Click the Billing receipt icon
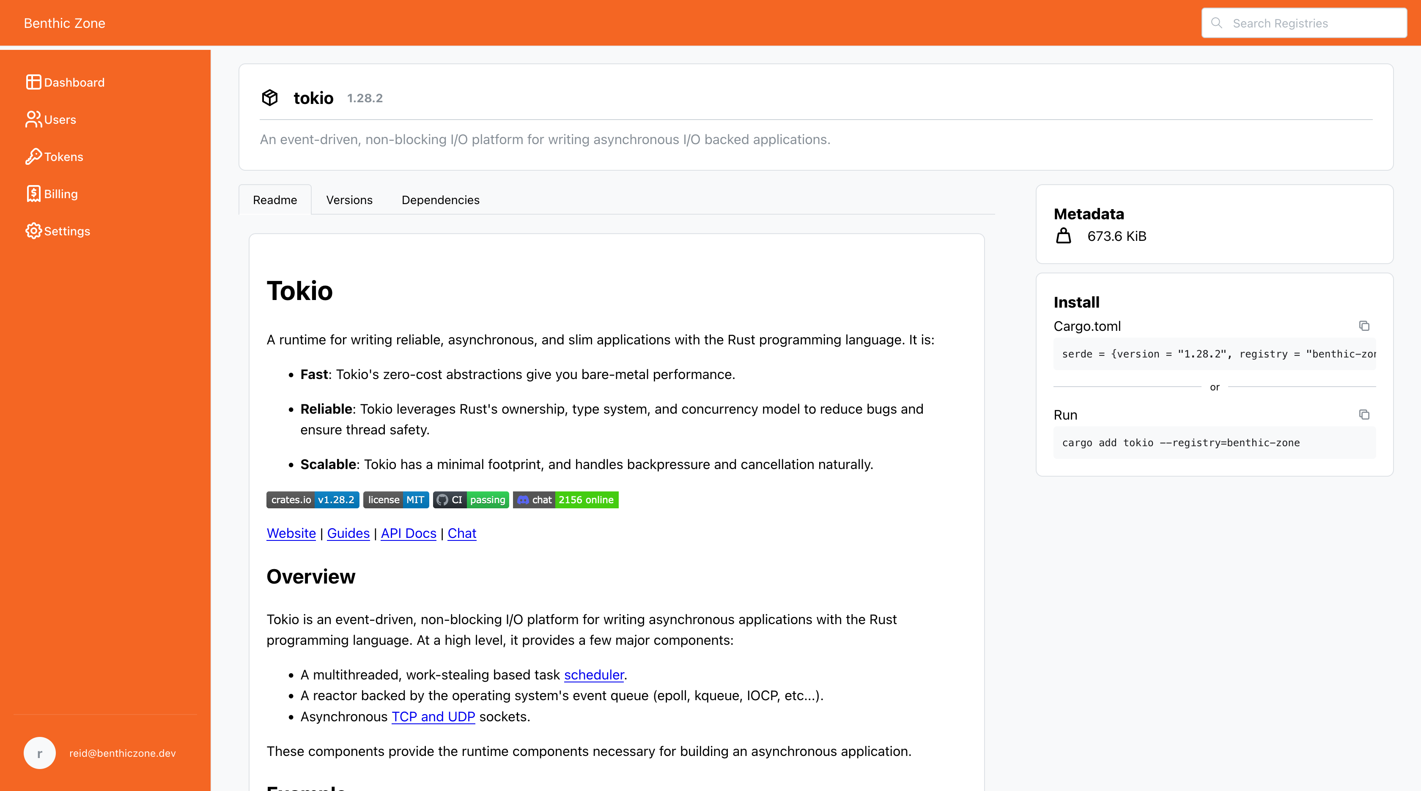 click(x=33, y=194)
